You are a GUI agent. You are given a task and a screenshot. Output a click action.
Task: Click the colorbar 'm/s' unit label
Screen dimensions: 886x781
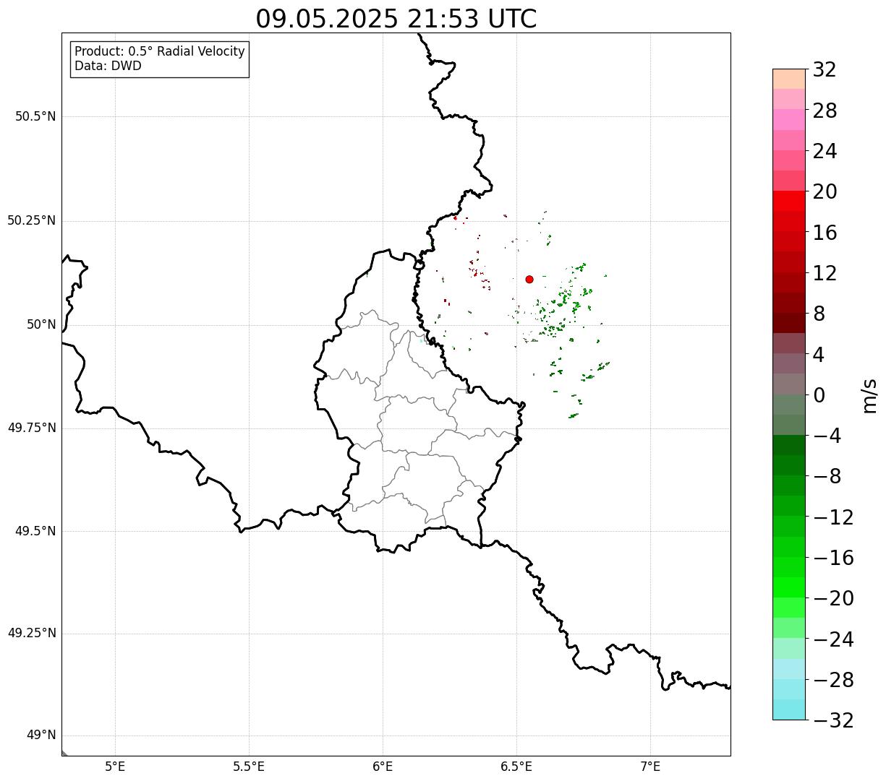(869, 395)
